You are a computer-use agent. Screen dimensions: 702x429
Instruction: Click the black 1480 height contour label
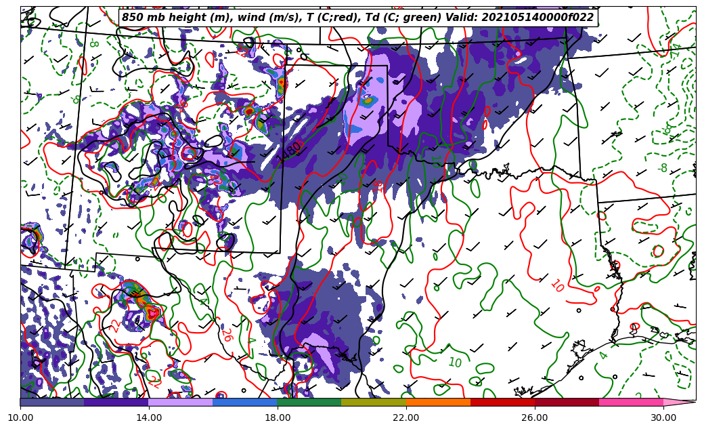point(289,150)
